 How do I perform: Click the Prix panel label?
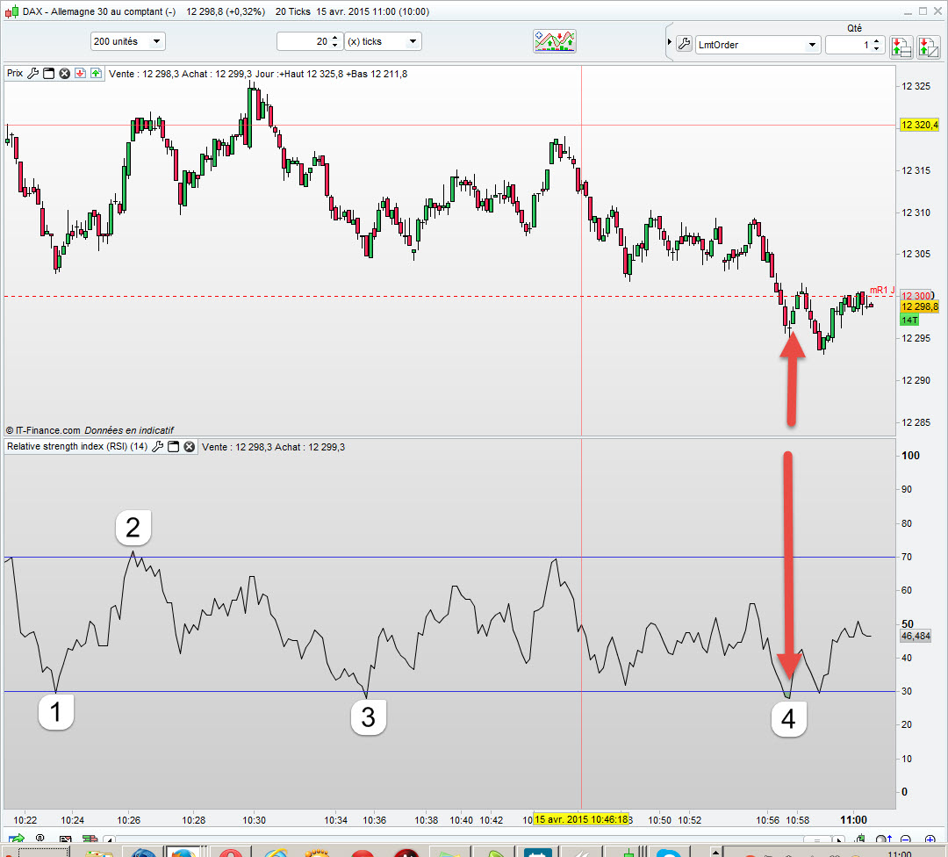[x=15, y=73]
